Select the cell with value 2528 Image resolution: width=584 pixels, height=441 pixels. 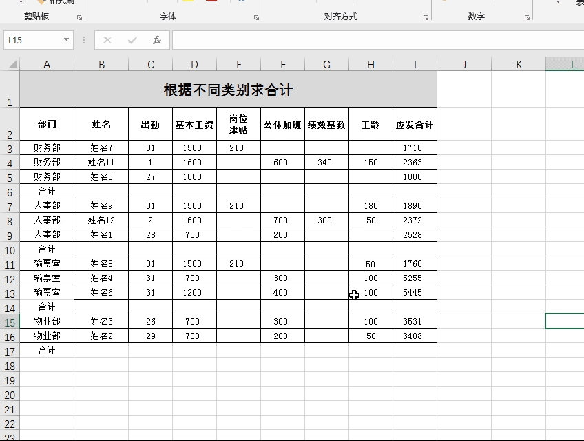pyautogui.click(x=415, y=234)
